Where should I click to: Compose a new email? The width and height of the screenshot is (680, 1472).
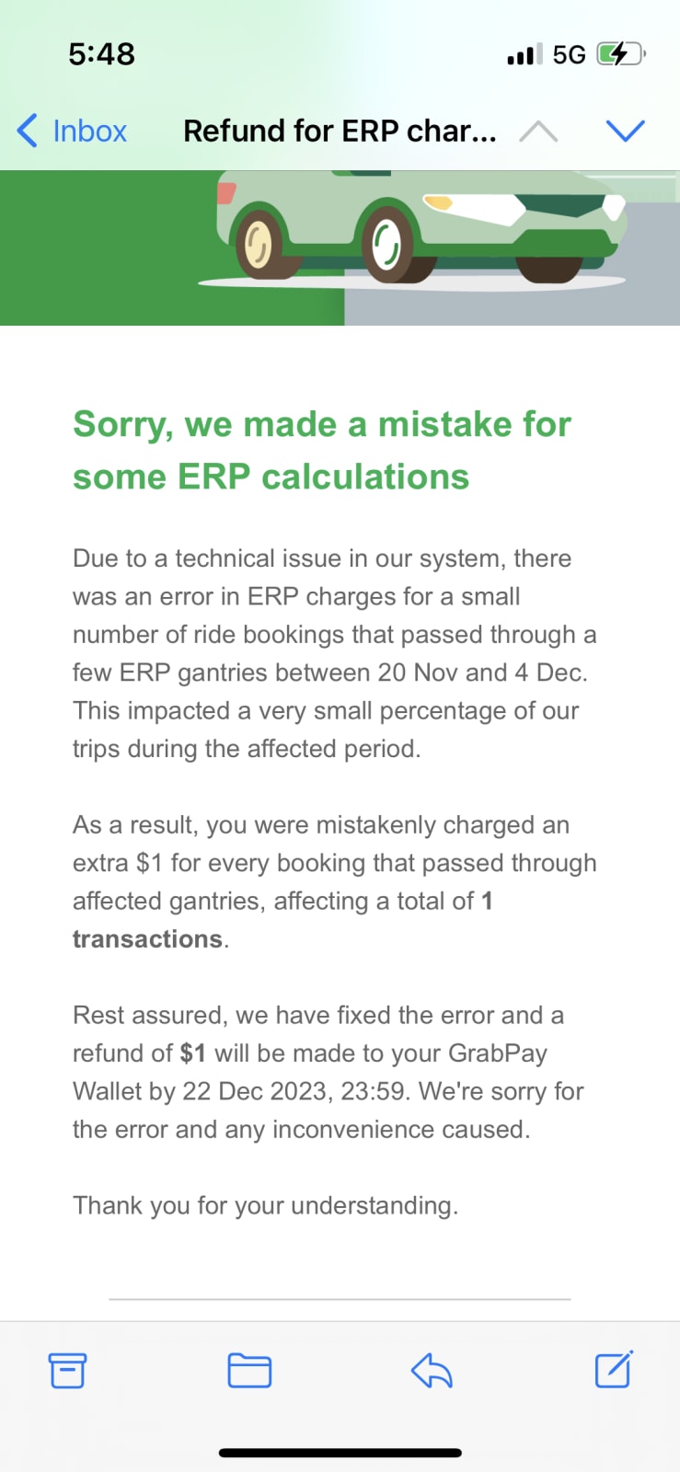(613, 1372)
